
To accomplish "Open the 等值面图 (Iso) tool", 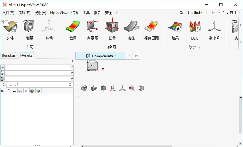I will point(151,26).
